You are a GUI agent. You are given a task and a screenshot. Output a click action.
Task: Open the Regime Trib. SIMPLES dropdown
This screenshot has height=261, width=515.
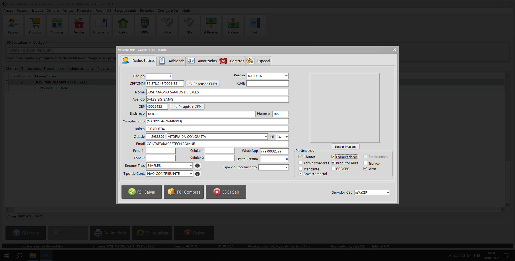click(x=190, y=166)
